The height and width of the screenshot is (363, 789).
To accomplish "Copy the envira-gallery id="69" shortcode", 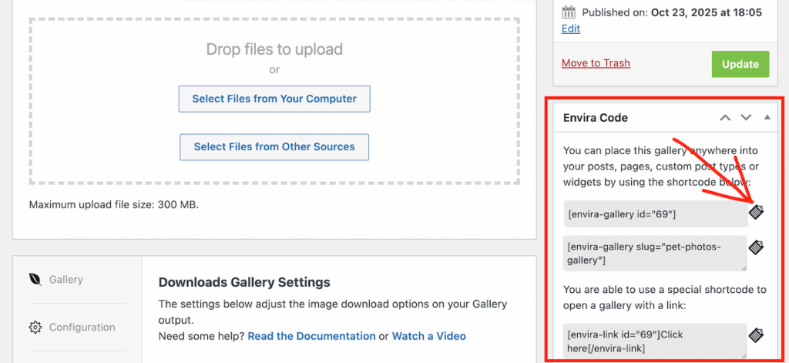I will (x=757, y=213).
